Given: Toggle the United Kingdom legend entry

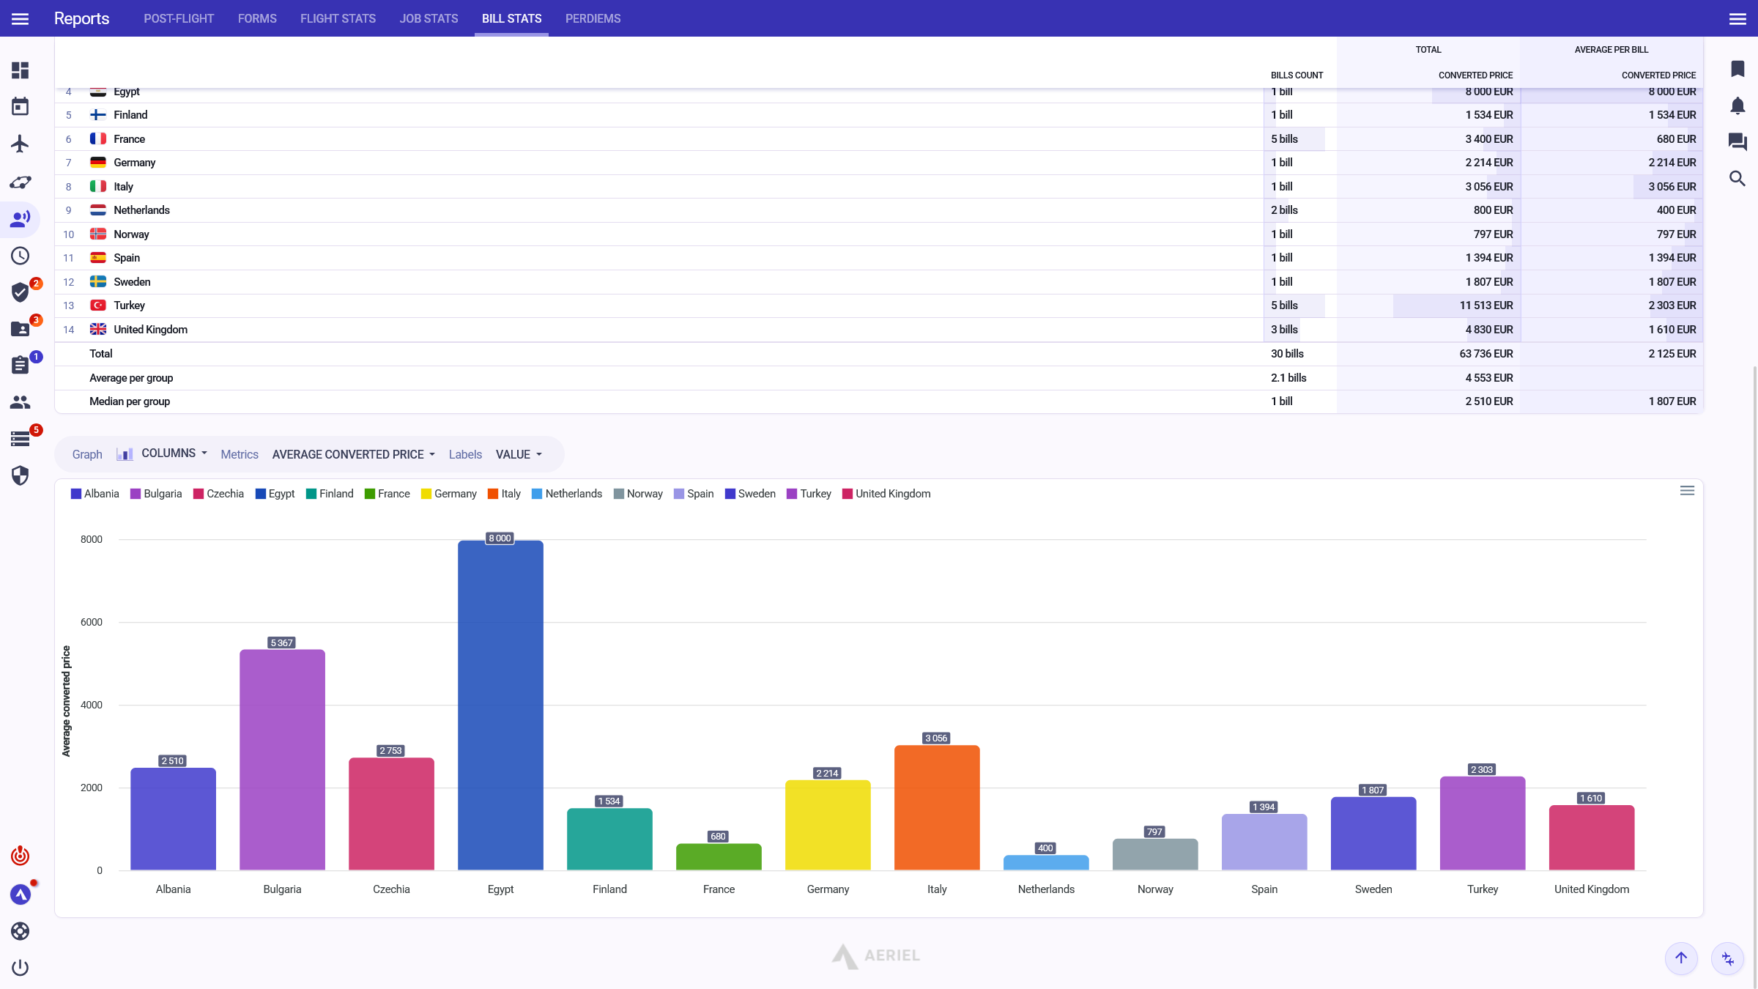Looking at the screenshot, I should pyautogui.click(x=886, y=494).
